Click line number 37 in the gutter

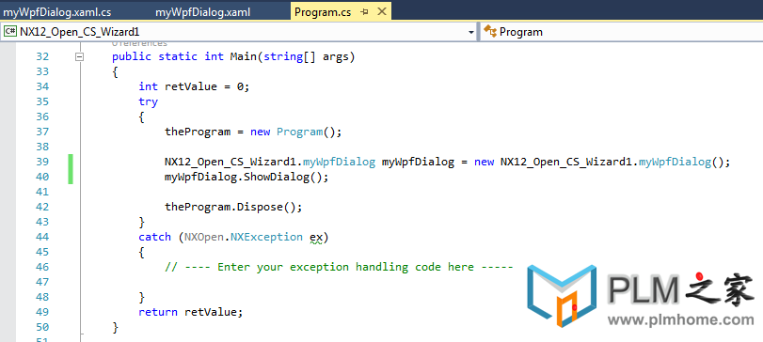(x=42, y=132)
